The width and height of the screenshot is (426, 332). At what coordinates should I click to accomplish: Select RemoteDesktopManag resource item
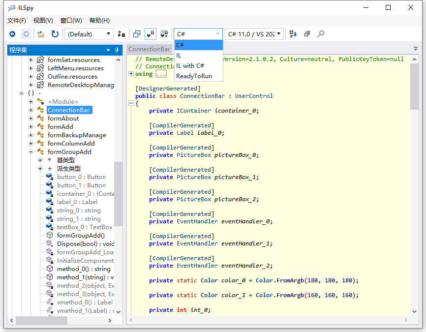point(81,85)
